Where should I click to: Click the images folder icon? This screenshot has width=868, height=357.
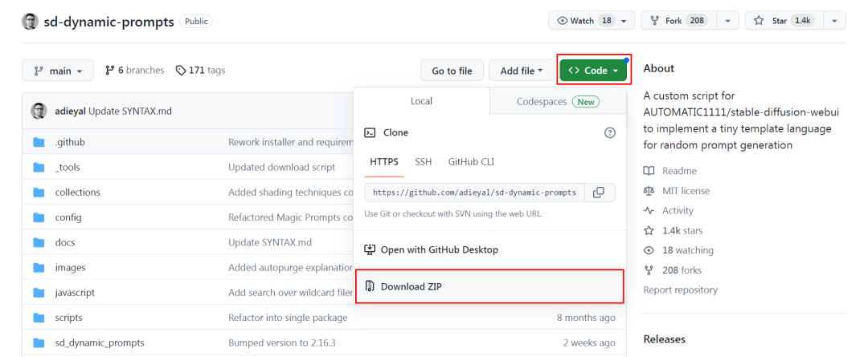[39, 267]
